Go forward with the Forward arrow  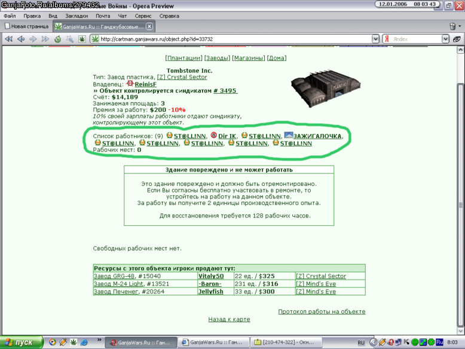pos(33,39)
